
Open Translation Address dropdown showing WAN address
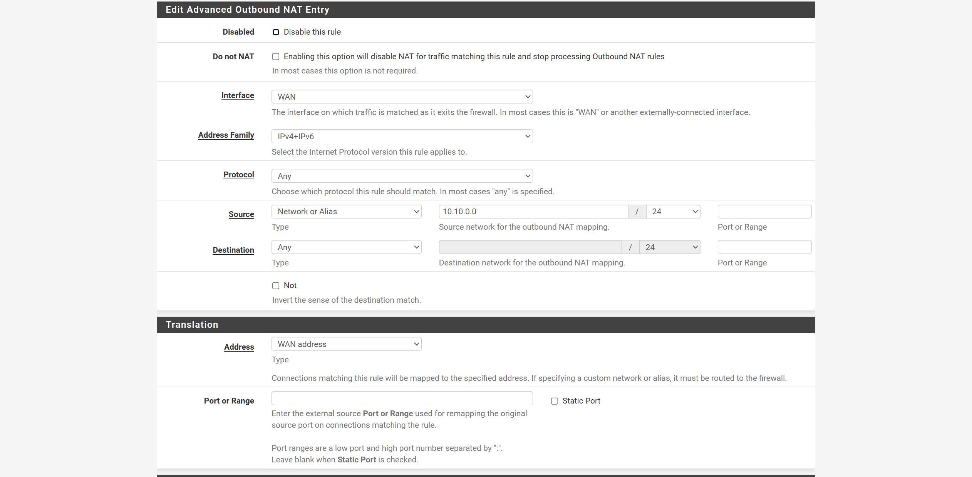pyautogui.click(x=347, y=344)
